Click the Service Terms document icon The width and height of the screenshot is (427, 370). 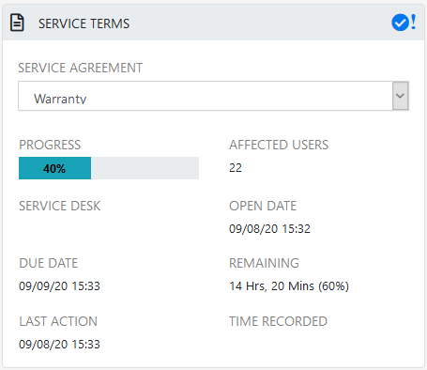tap(17, 23)
